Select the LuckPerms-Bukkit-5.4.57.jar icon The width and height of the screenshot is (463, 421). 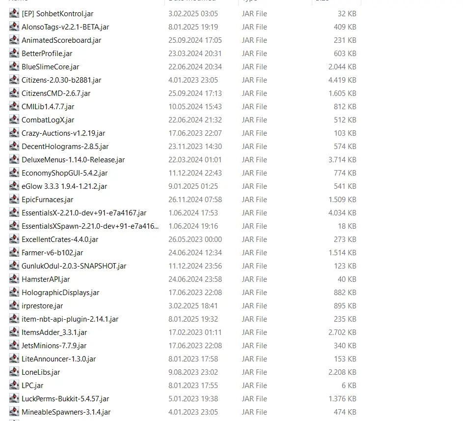14,399
